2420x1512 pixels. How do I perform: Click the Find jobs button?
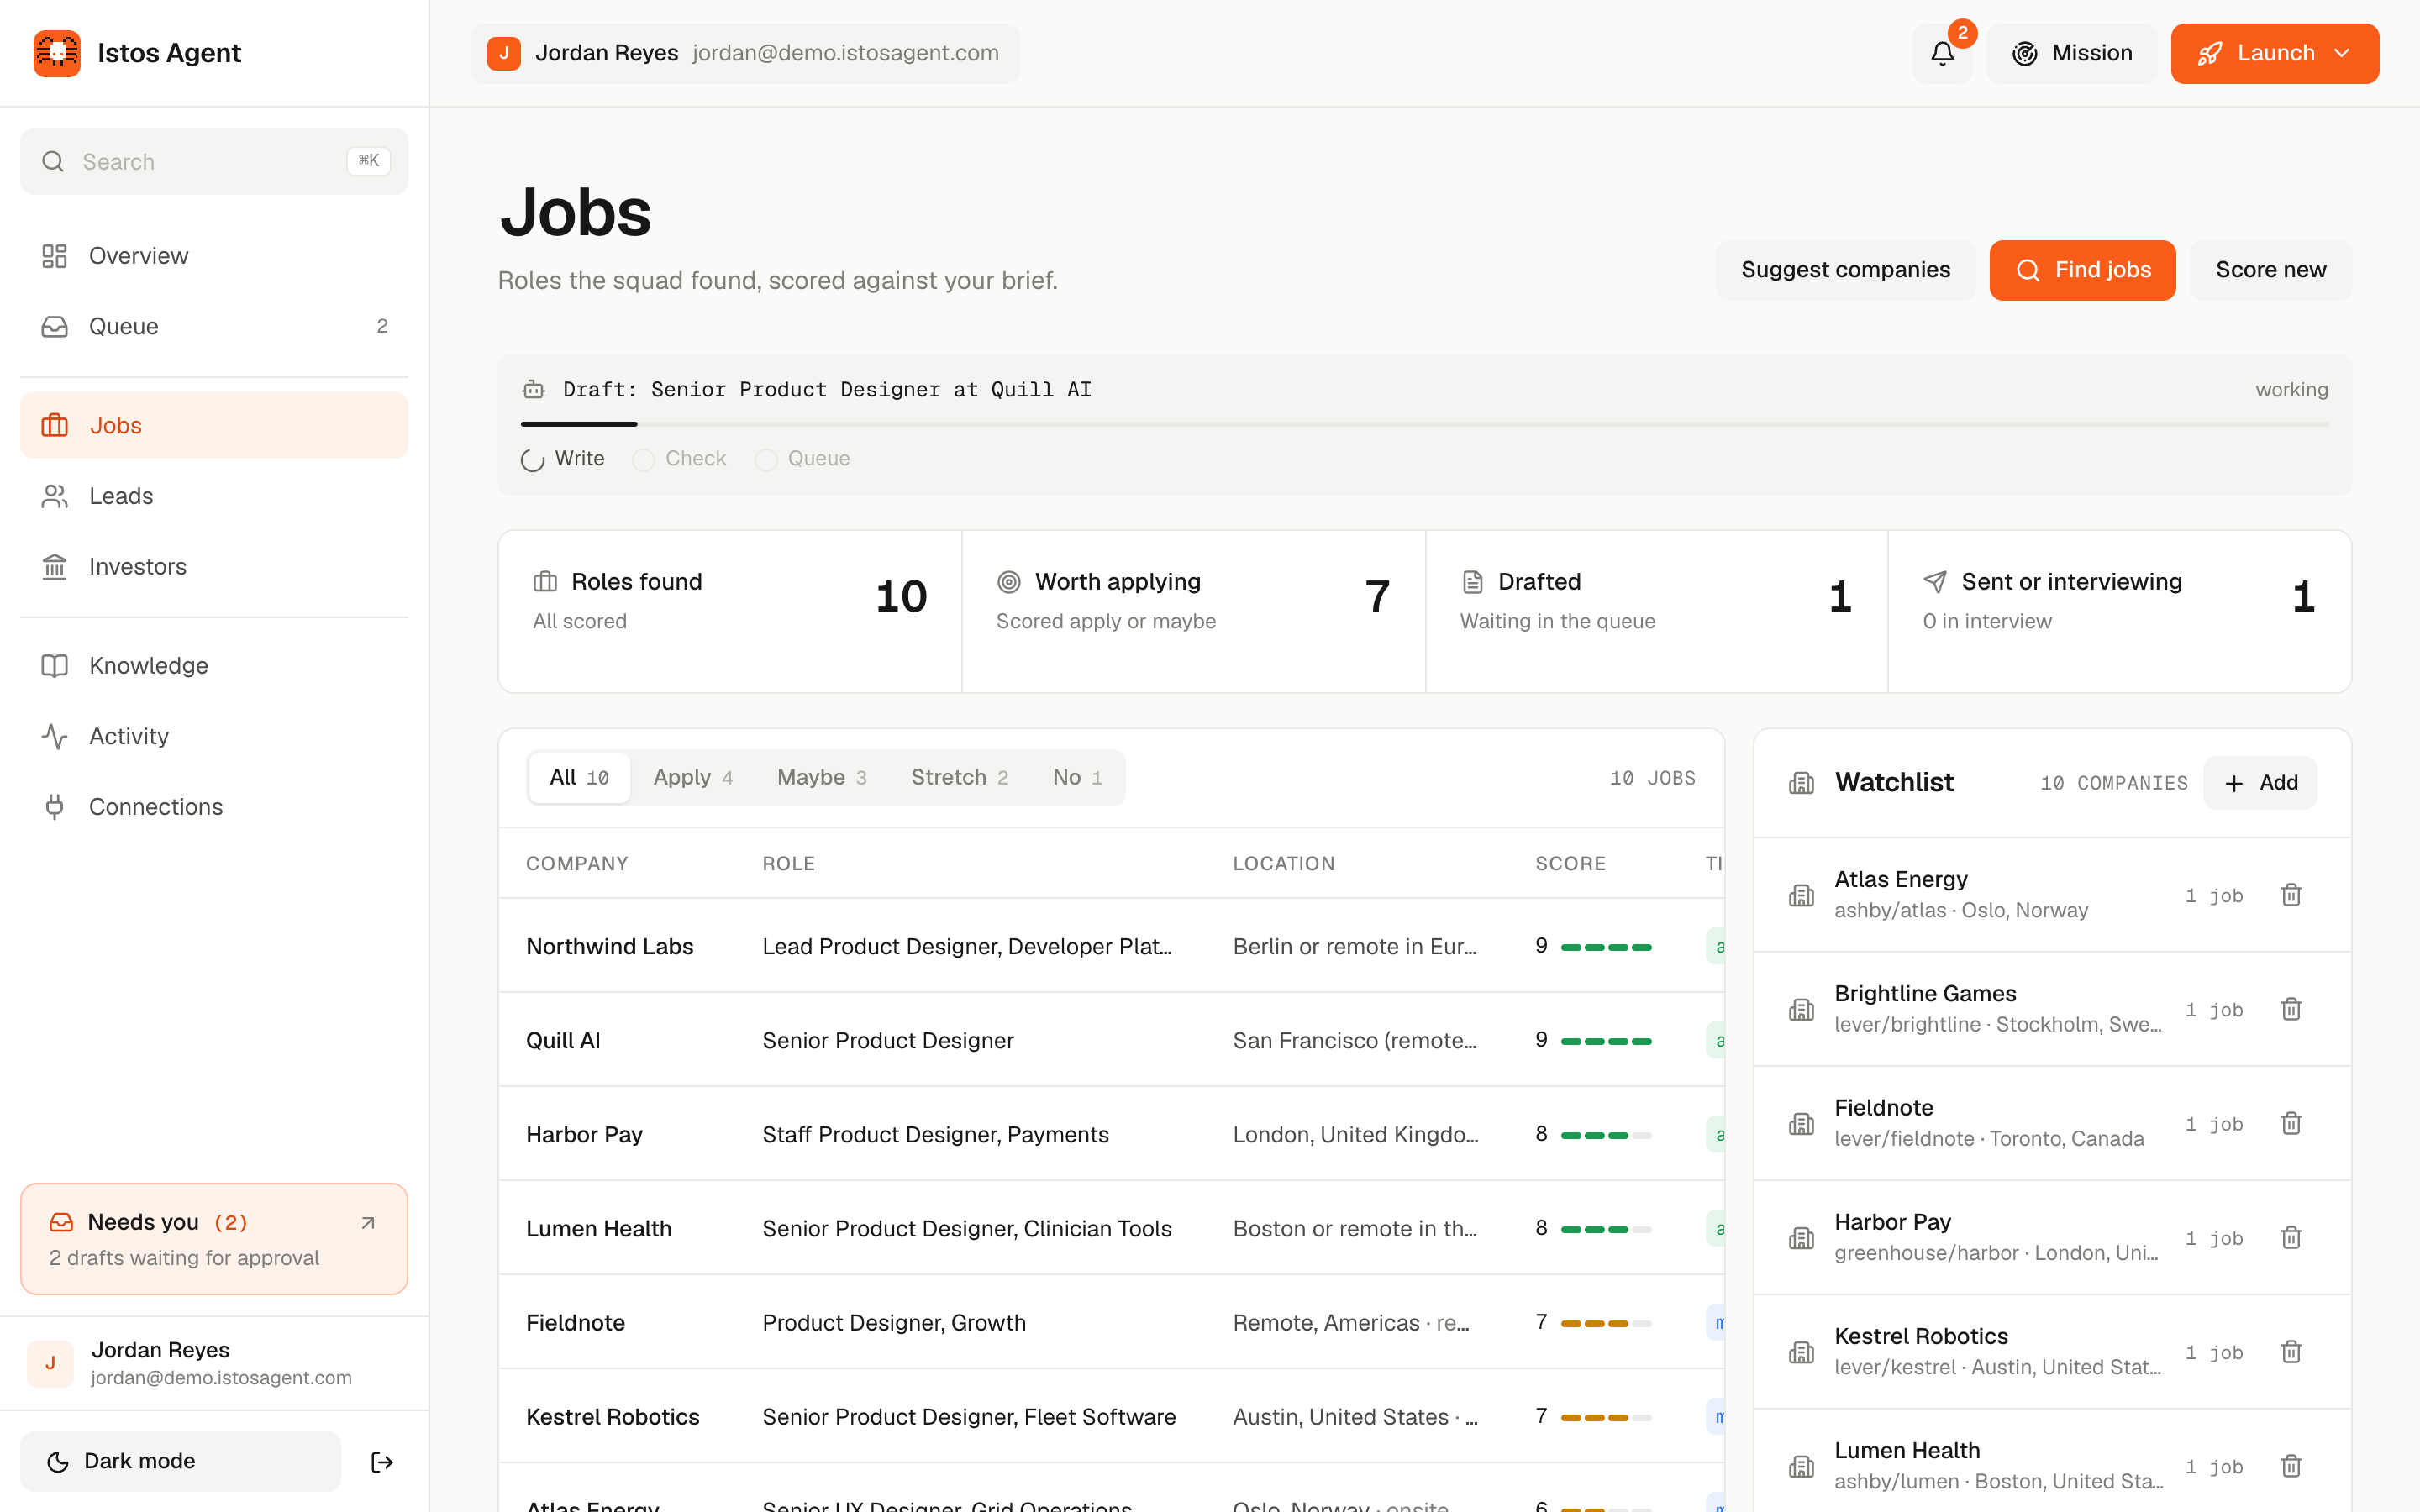2082,270
